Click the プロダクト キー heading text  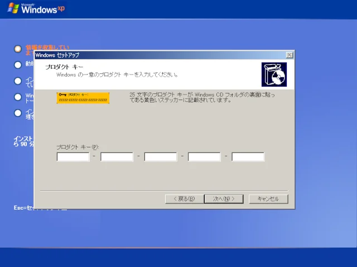(x=64, y=67)
